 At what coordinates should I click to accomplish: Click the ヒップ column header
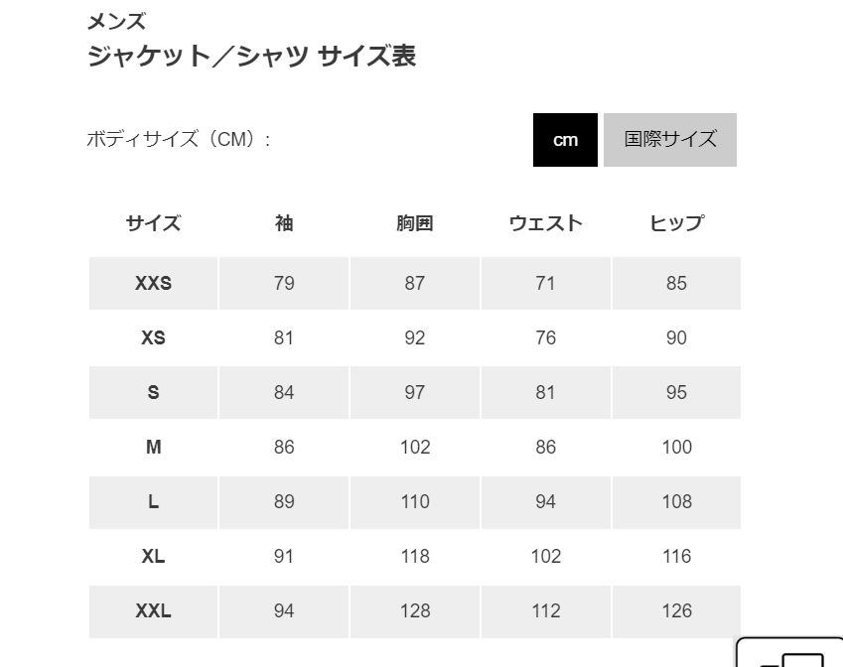(x=676, y=223)
